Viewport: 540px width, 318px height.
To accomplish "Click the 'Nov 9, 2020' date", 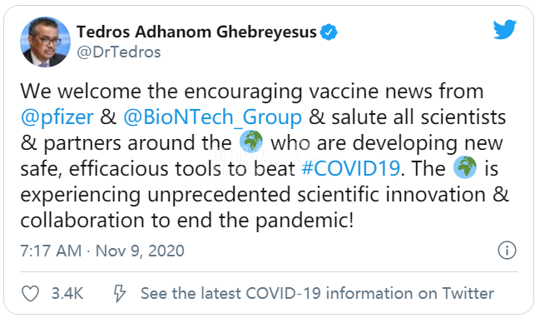I will [140, 251].
